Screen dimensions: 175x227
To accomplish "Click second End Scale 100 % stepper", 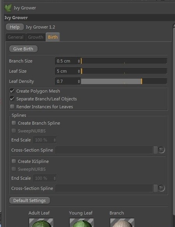I will click(55, 178).
